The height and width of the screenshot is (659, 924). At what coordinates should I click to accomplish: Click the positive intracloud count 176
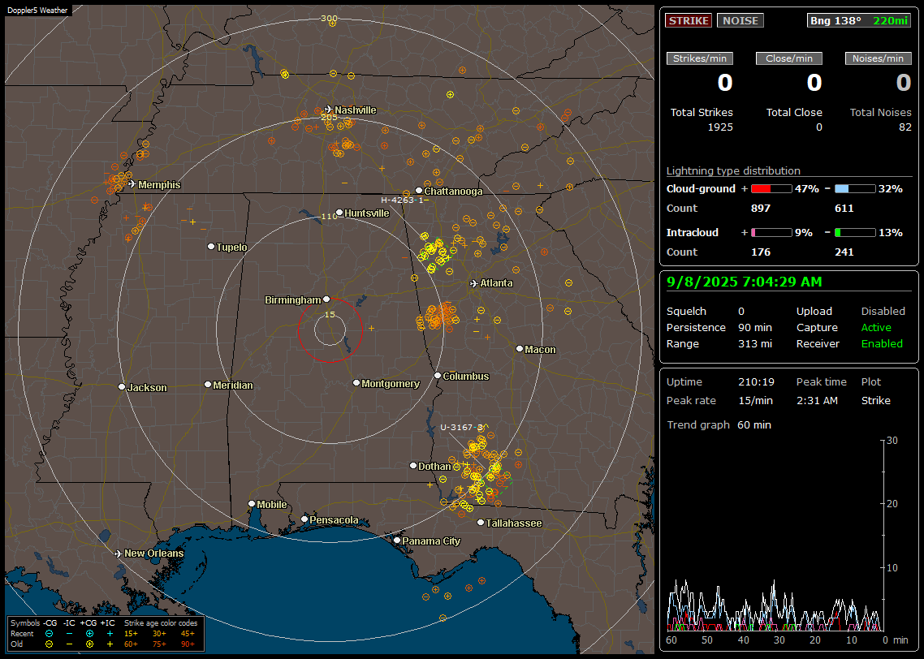click(761, 252)
